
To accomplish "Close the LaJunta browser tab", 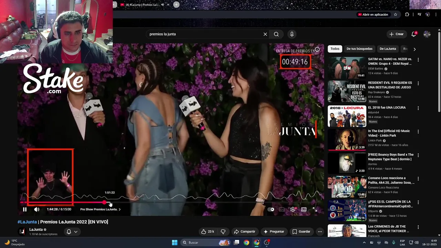I will tap(168, 4).
